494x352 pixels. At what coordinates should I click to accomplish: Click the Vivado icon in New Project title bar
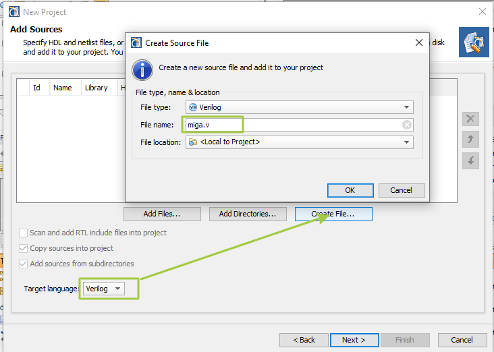[14, 12]
